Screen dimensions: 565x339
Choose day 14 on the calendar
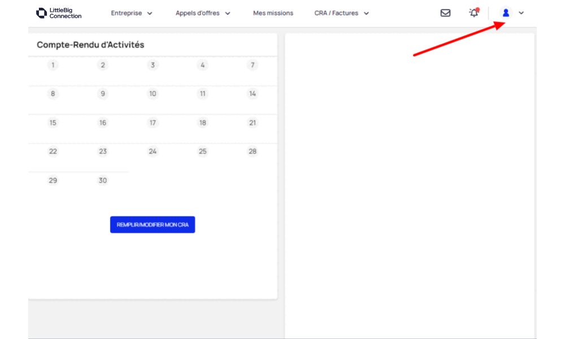[253, 94]
